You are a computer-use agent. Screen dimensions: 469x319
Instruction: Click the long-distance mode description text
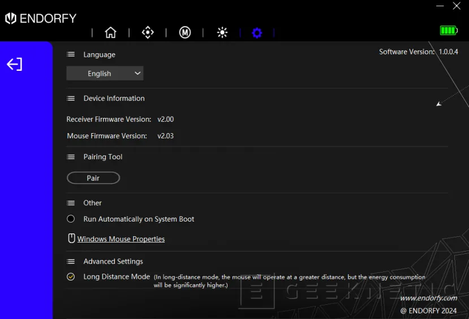tap(289, 281)
